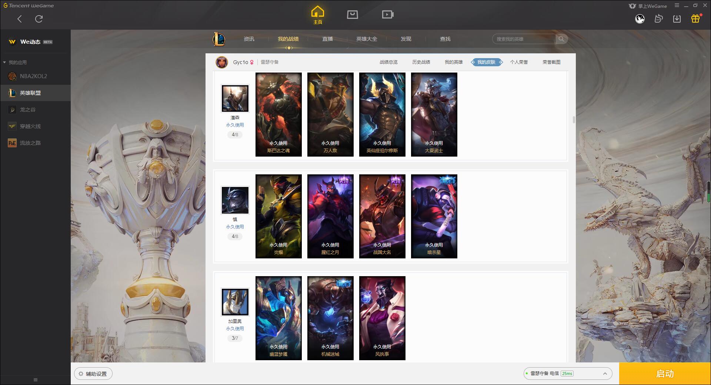Click the player name Gyc1o
Viewport: 711px width, 385px height.
pyautogui.click(x=240, y=62)
